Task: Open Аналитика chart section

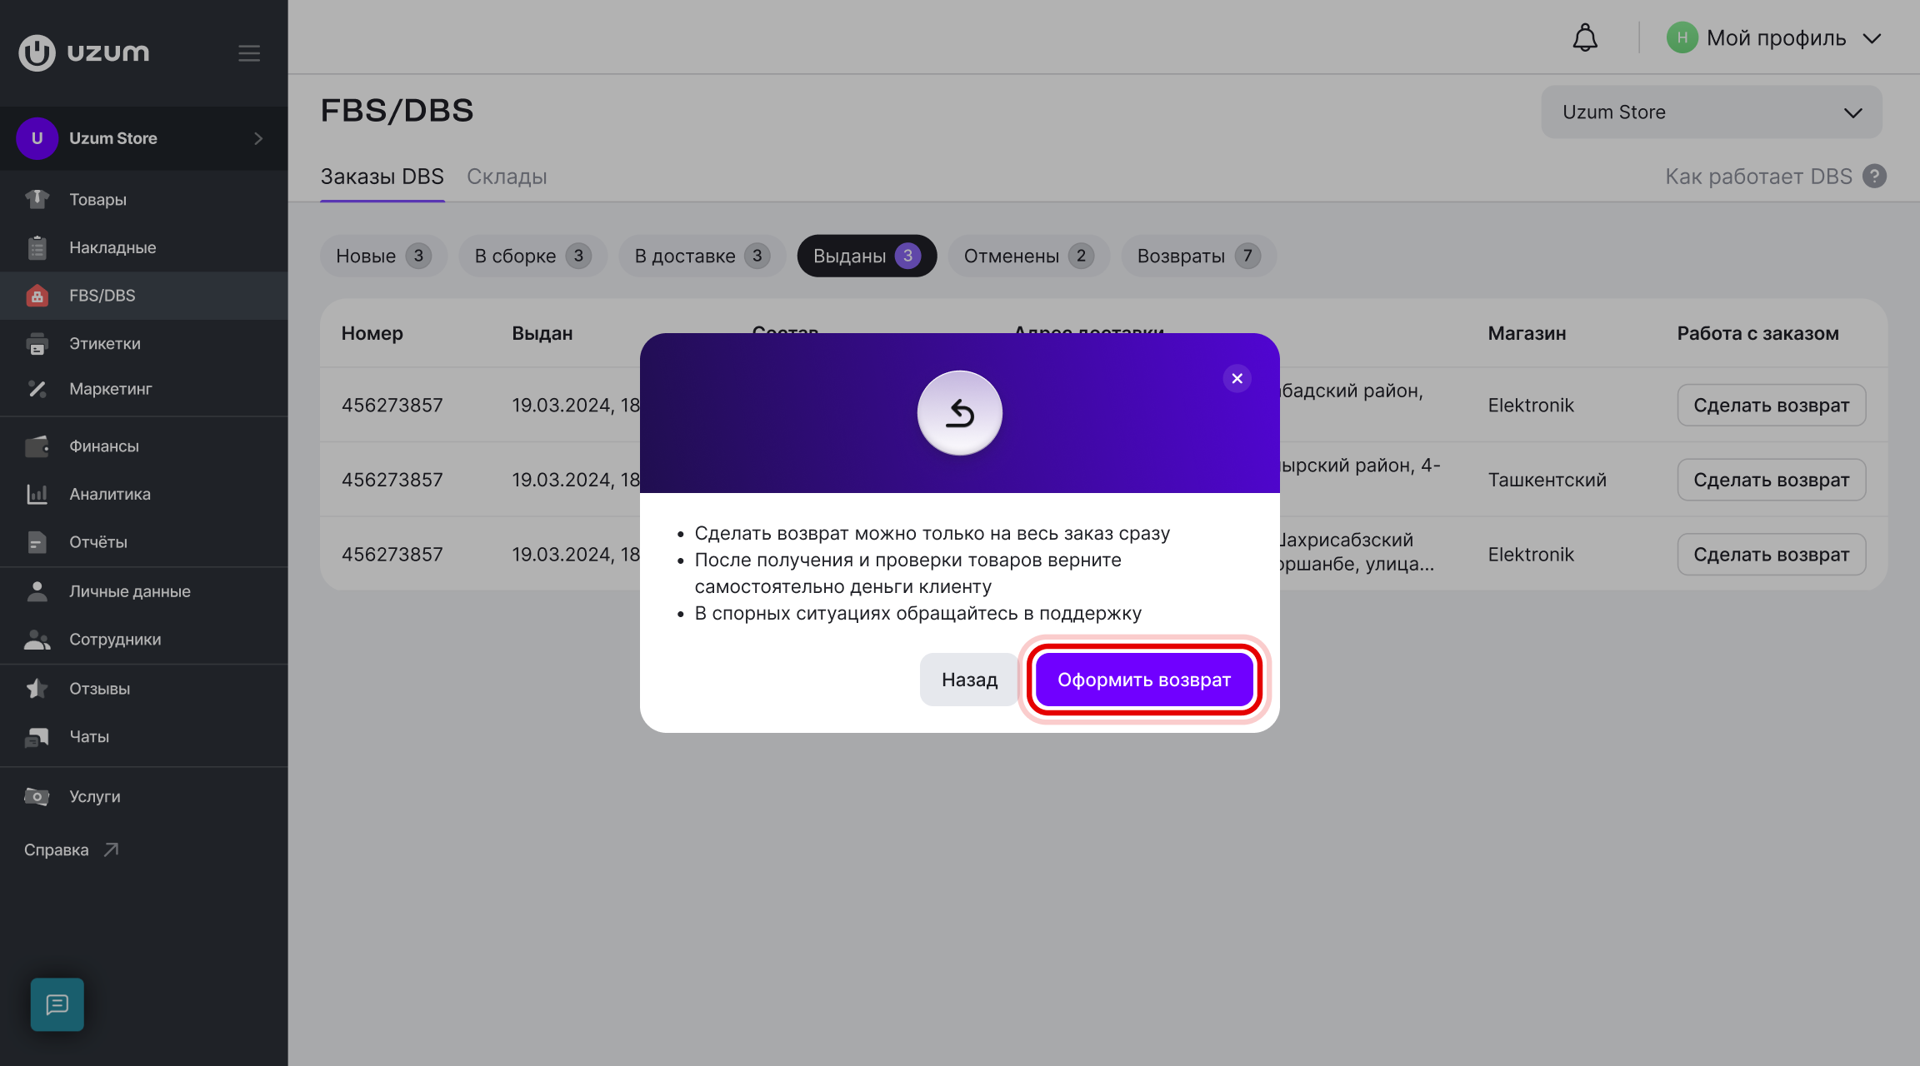Action: point(143,494)
